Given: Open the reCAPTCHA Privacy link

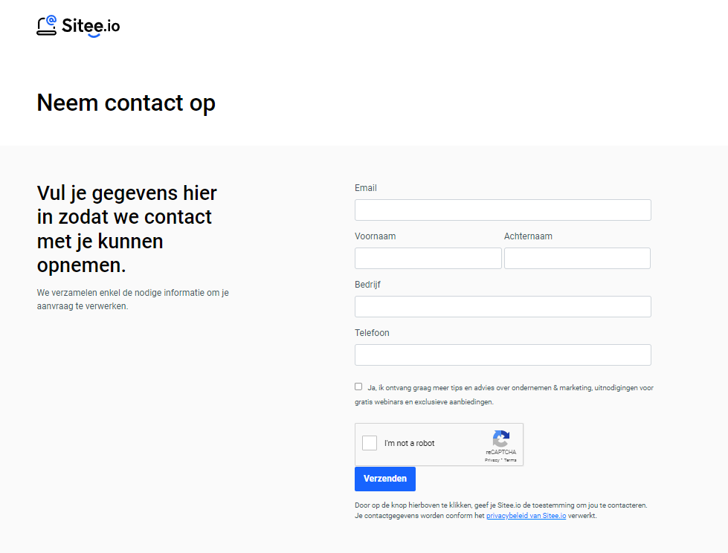Looking at the screenshot, I should click(492, 460).
